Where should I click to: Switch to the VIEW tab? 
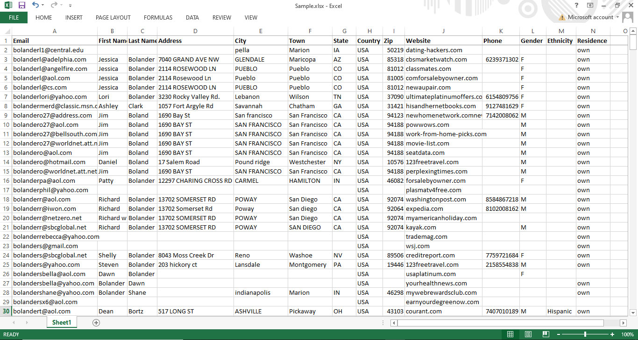click(251, 18)
